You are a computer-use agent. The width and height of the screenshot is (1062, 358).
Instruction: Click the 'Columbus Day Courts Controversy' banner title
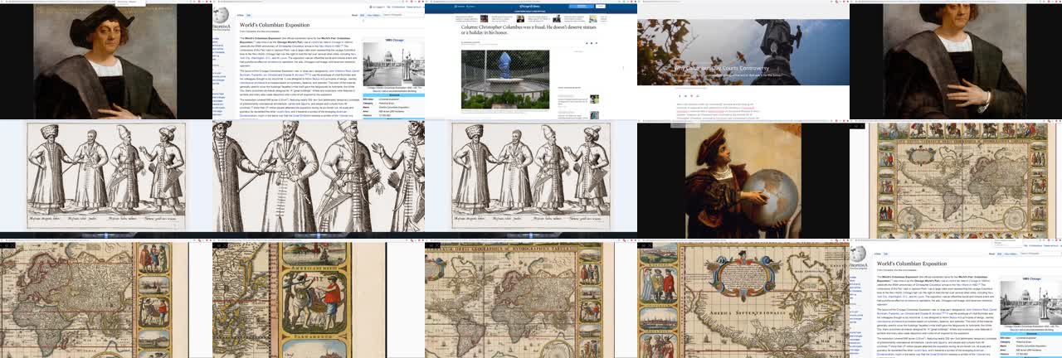722,68
